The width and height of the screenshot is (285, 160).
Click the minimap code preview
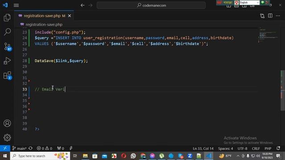268,35
